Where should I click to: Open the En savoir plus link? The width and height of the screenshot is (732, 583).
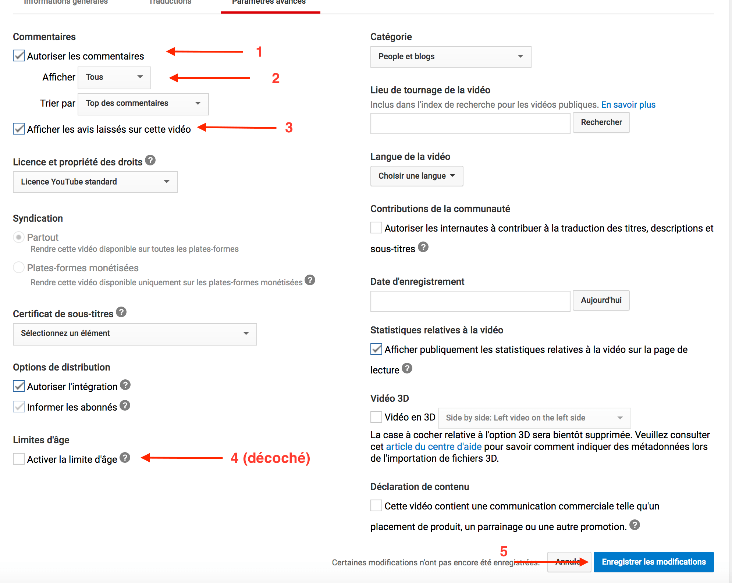(x=628, y=105)
